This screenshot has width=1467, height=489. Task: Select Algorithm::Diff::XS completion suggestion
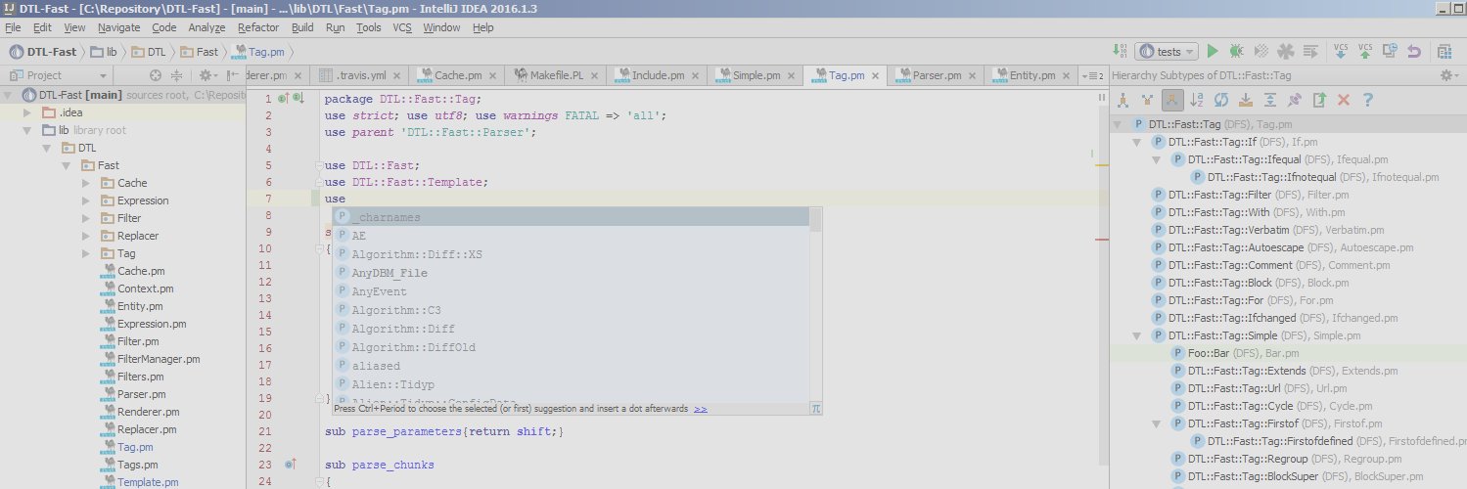point(571,254)
